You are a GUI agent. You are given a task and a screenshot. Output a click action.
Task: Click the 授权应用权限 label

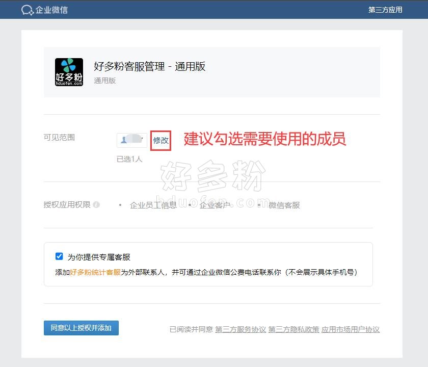67,204
